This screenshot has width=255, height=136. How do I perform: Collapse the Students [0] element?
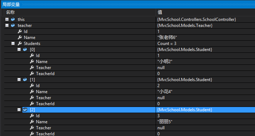point(19,50)
